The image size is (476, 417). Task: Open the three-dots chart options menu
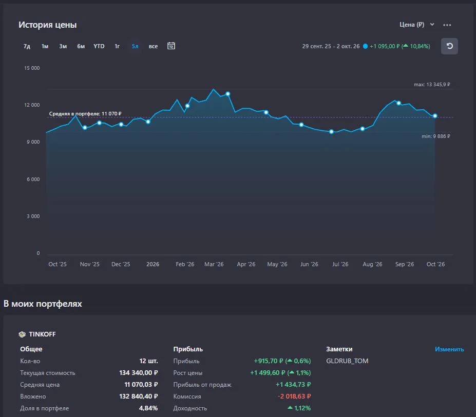click(x=447, y=25)
